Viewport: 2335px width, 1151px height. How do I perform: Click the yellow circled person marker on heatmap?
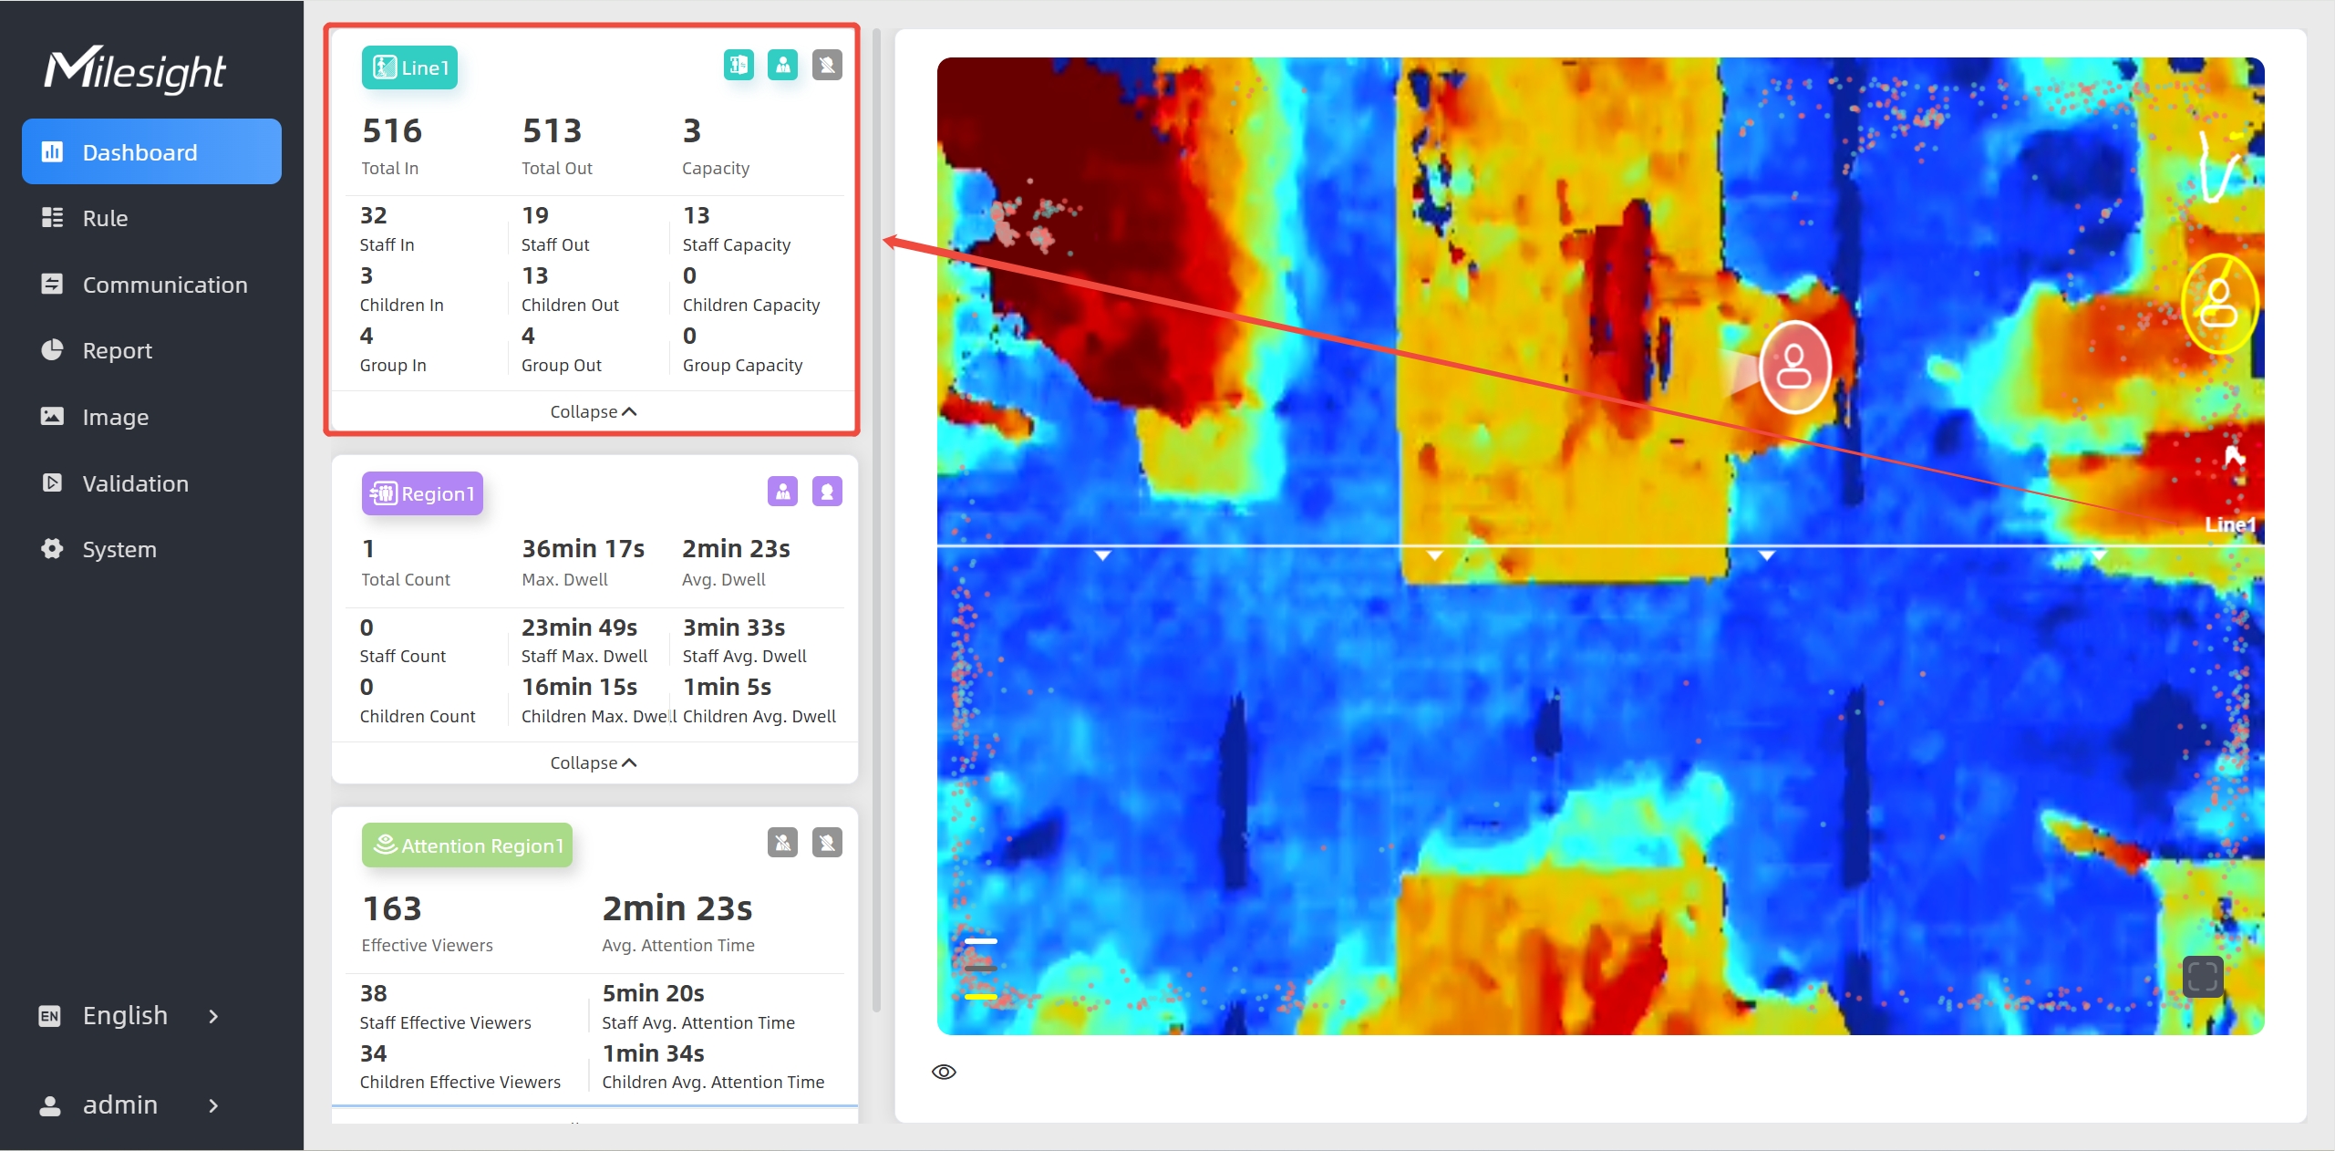click(2218, 304)
